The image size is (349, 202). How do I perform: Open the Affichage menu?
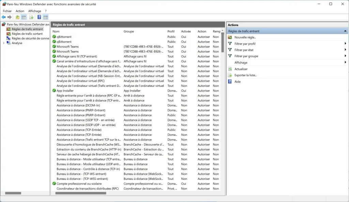pyautogui.click(x=34, y=11)
